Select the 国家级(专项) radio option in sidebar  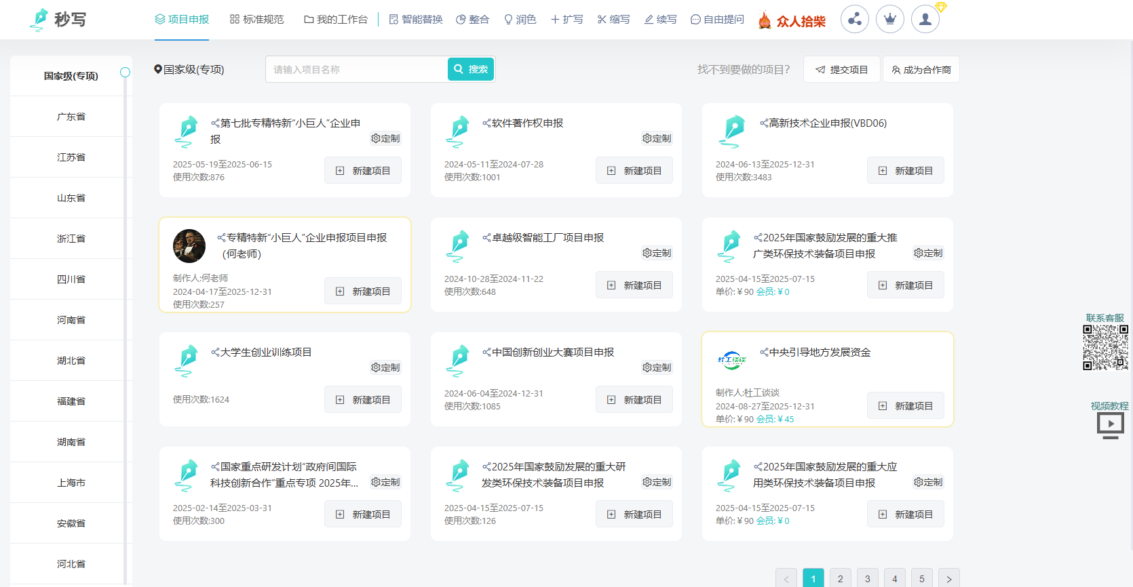coord(125,73)
